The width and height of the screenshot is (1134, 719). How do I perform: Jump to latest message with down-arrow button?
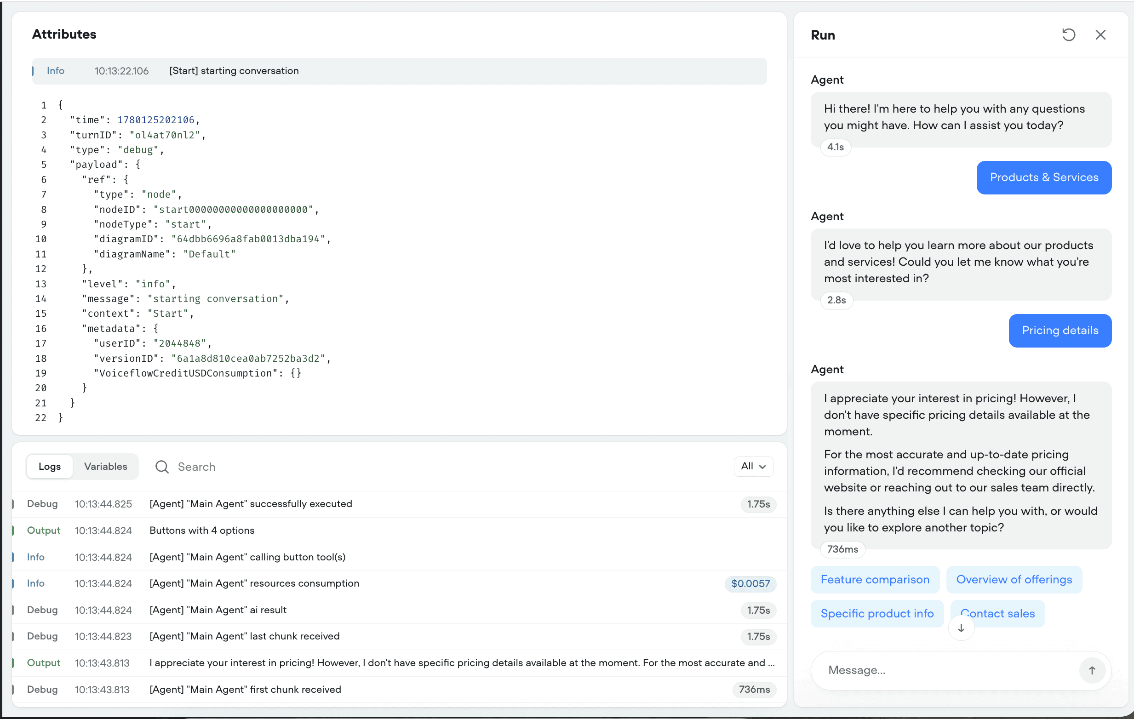tap(961, 628)
